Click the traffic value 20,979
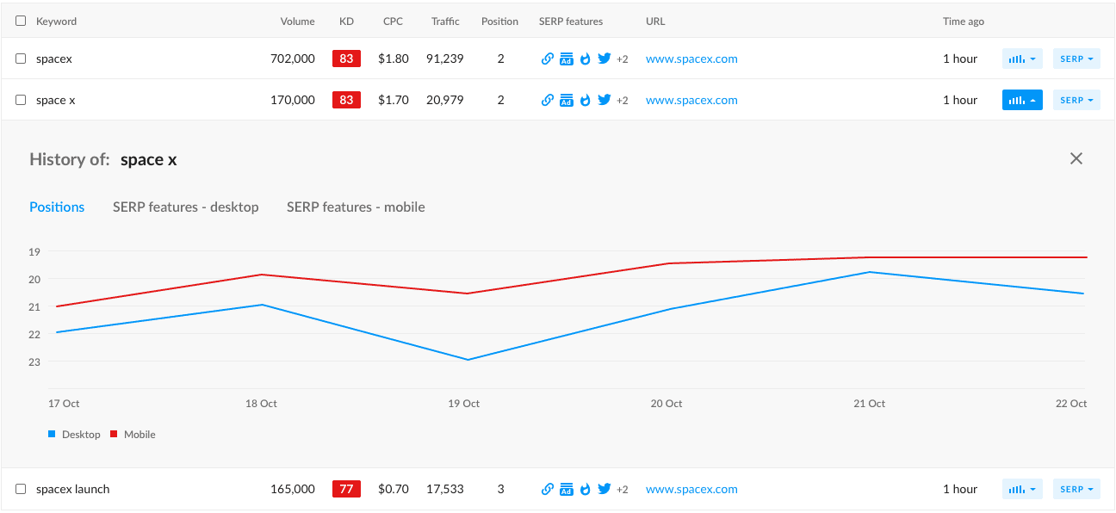Viewport: 1116px width, 513px height. [445, 100]
